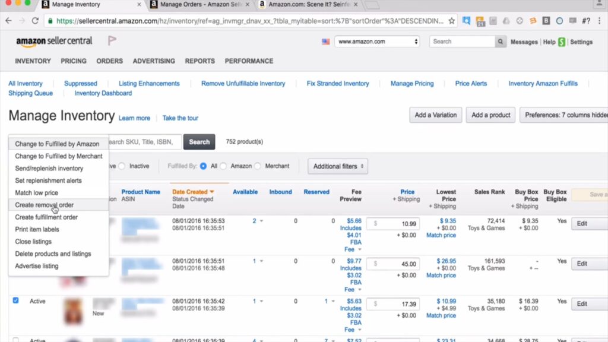
Task: Uncheck the checked Active product row checkbox
Action: click(x=16, y=301)
